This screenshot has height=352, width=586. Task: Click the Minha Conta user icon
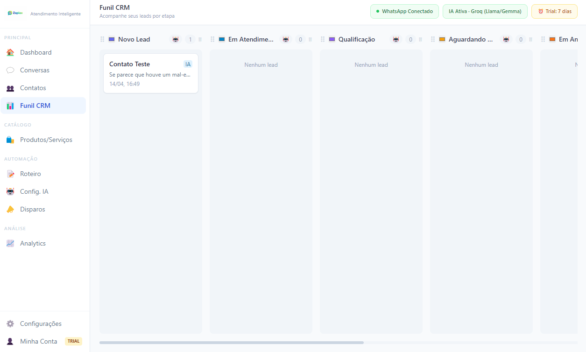coord(9,341)
